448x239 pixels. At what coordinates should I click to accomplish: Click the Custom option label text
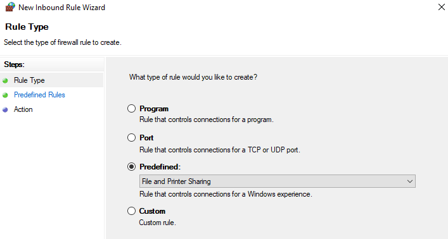click(x=152, y=211)
